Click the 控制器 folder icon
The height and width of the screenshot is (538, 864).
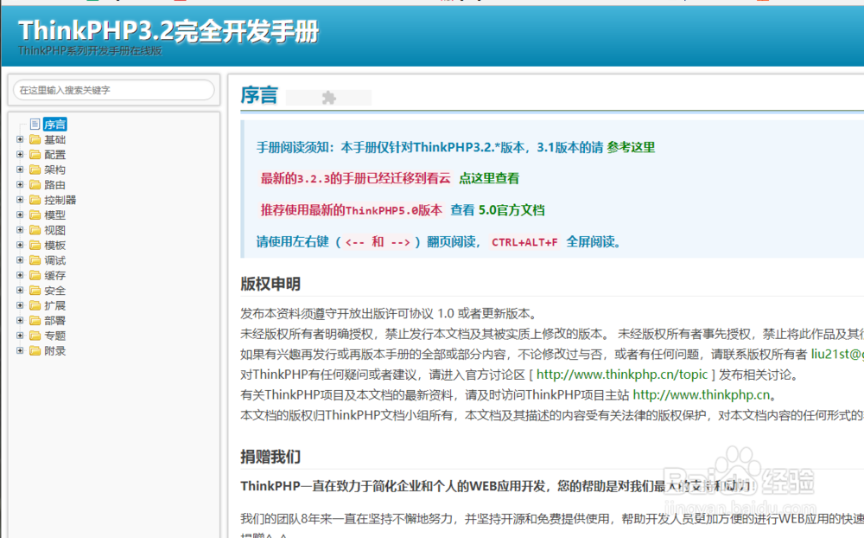pos(35,199)
